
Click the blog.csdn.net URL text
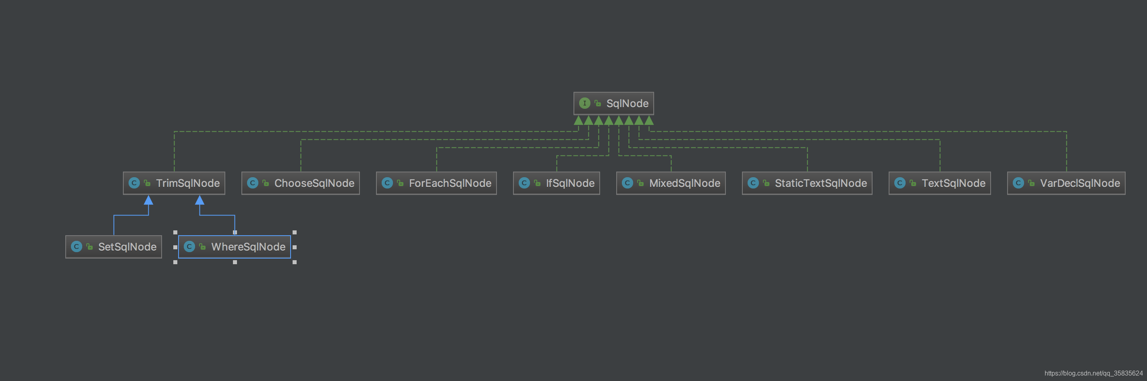pos(1093,373)
